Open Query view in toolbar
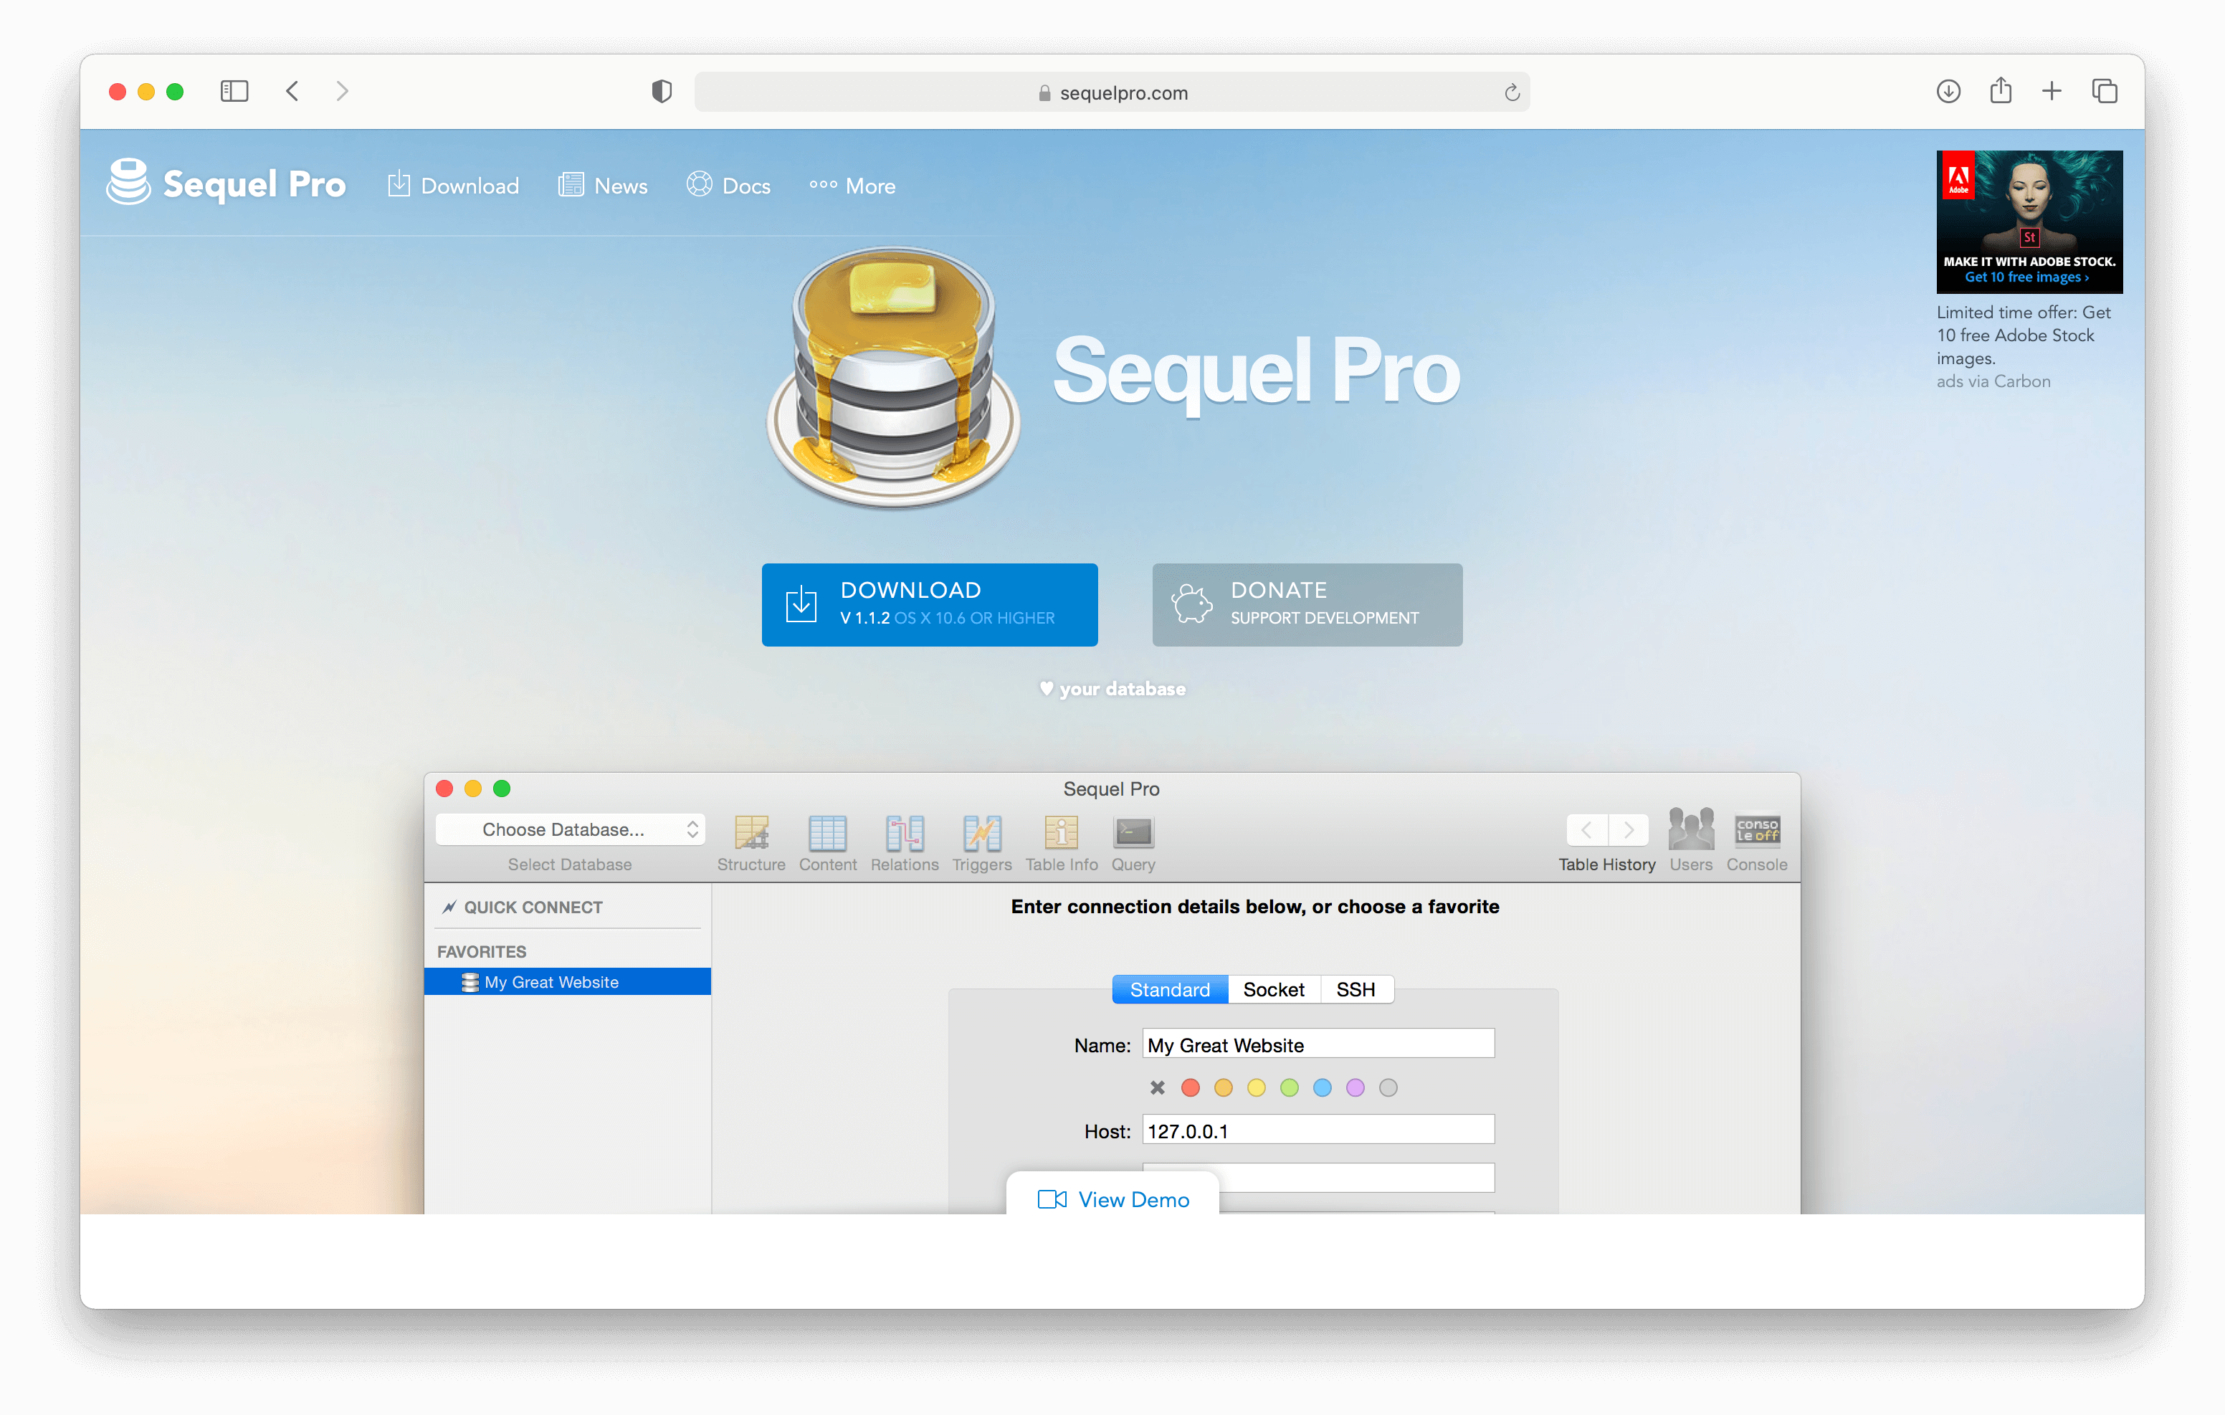The width and height of the screenshot is (2225, 1415). point(1133,843)
